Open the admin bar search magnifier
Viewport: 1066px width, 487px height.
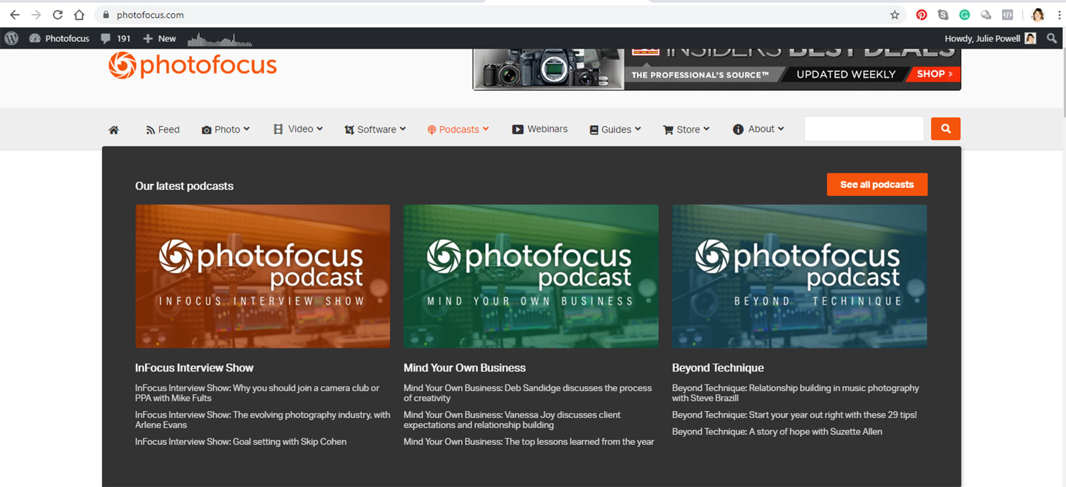pyautogui.click(x=1051, y=39)
